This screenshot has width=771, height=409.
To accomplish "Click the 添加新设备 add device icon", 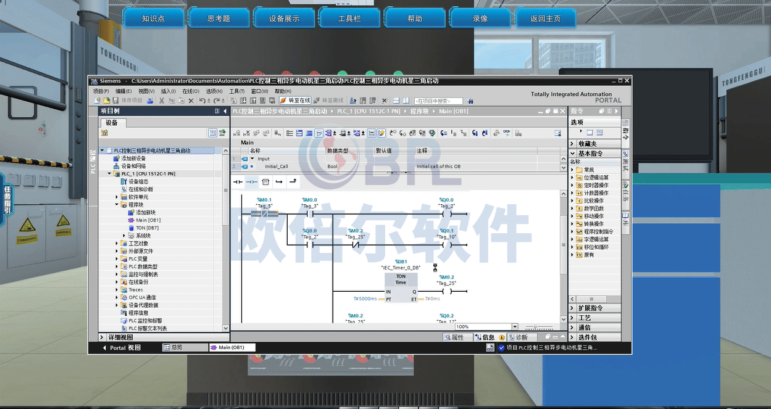I will tap(116, 159).
